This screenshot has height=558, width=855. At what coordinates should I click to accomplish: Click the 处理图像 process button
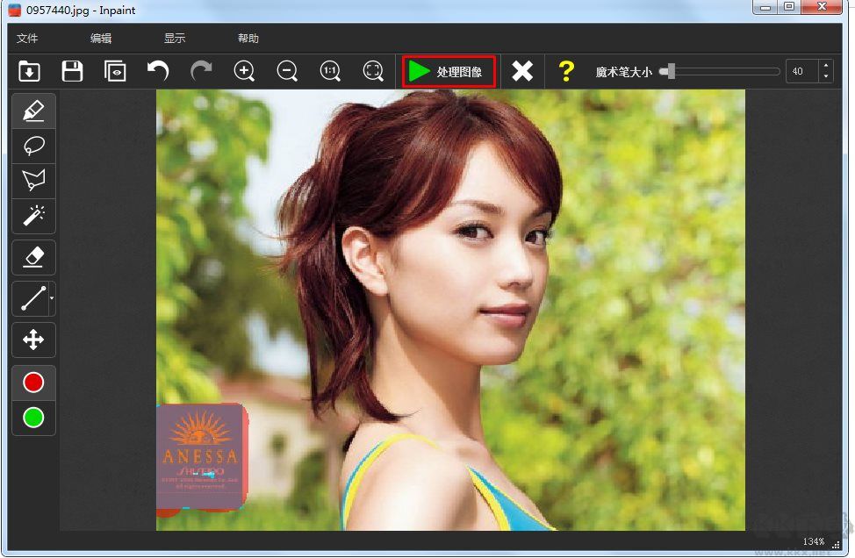pos(448,71)
